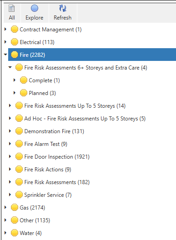Click the yellow icon beside Water
The width and height of the screenshot is (176, 240).
tap(15, 233)
